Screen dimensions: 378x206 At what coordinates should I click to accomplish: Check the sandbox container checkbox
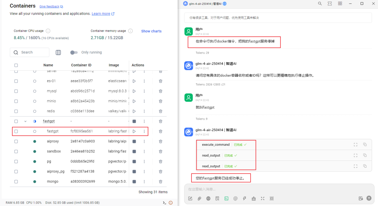16,151
